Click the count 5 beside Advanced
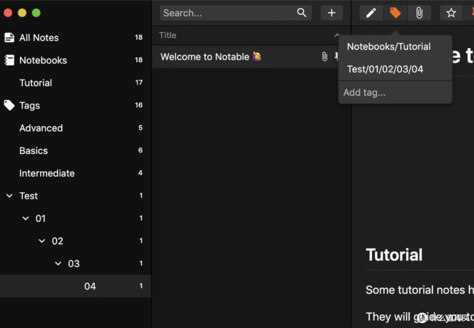The width and height of the screenshot is (474, 328). point(140,128)
